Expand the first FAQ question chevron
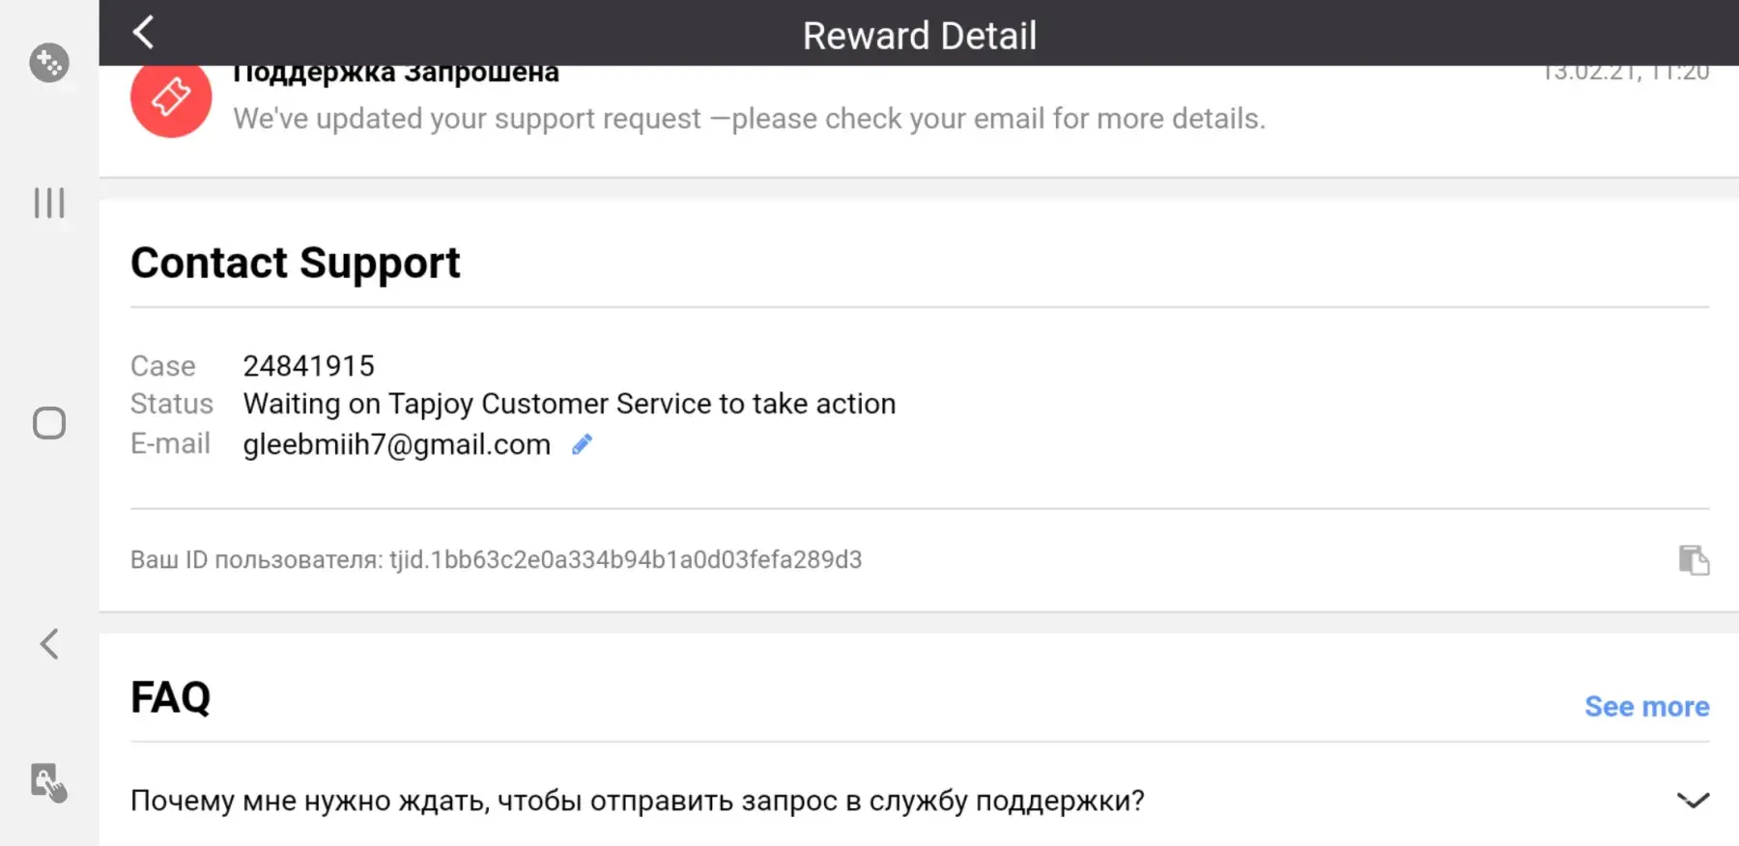This screenshot has width=1739, height=846. (1693, 801)
